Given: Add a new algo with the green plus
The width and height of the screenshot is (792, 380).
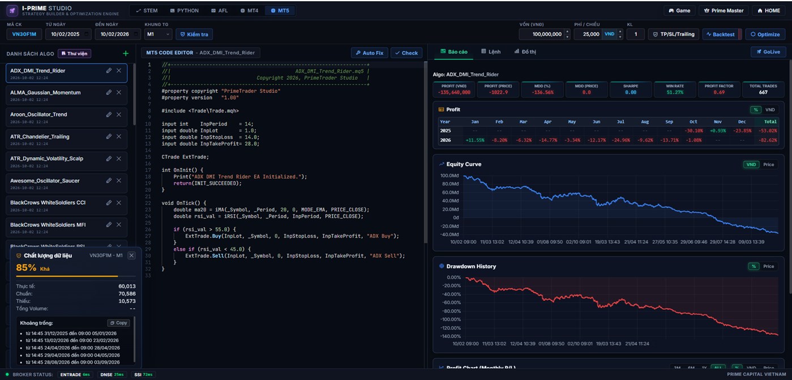Looking at the screenshot, I should [126, 54].
